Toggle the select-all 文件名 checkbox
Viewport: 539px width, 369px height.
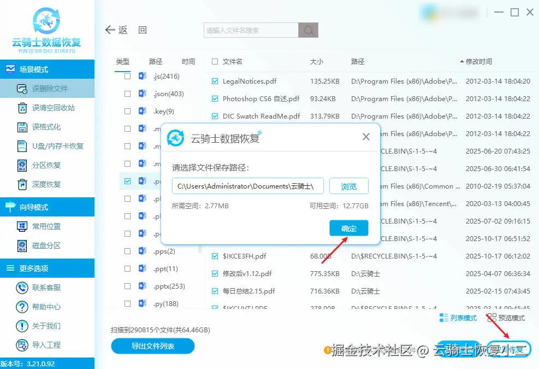click(x=215, y=61)
